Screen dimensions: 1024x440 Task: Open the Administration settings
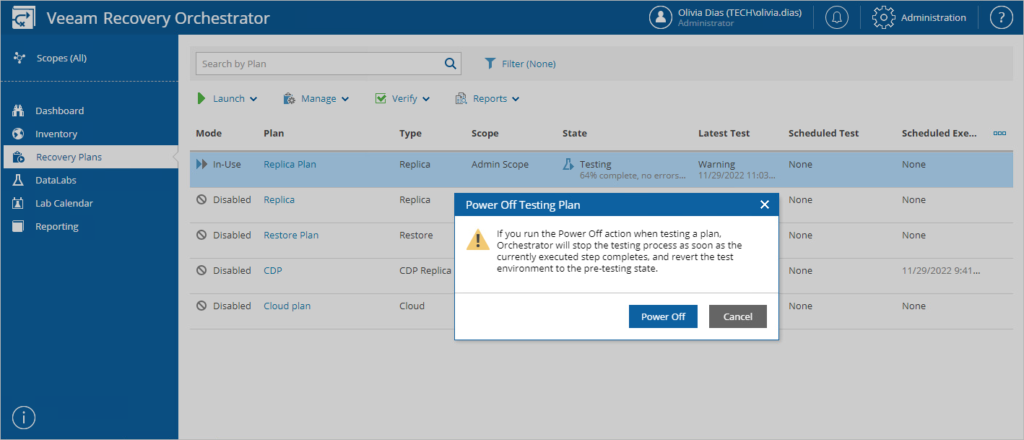[919, 17]
